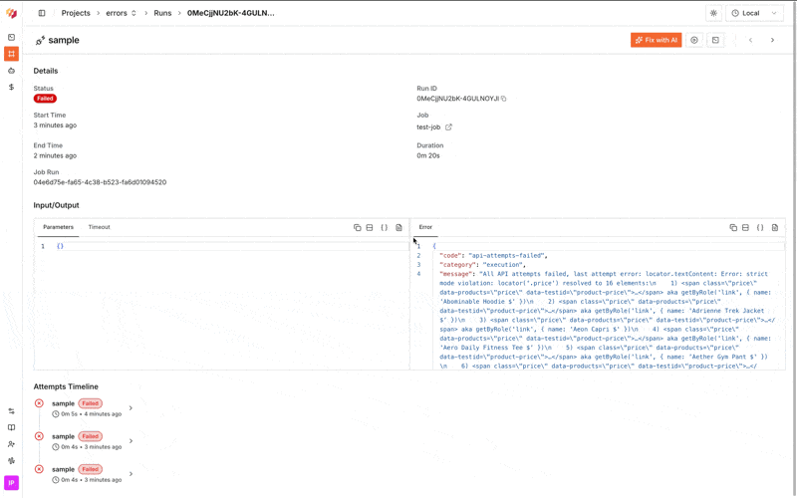Image resolution: width=797 pixels, height=498 pixels.
Task: Open Projects breadcrumb
Action: coord(76,13)
